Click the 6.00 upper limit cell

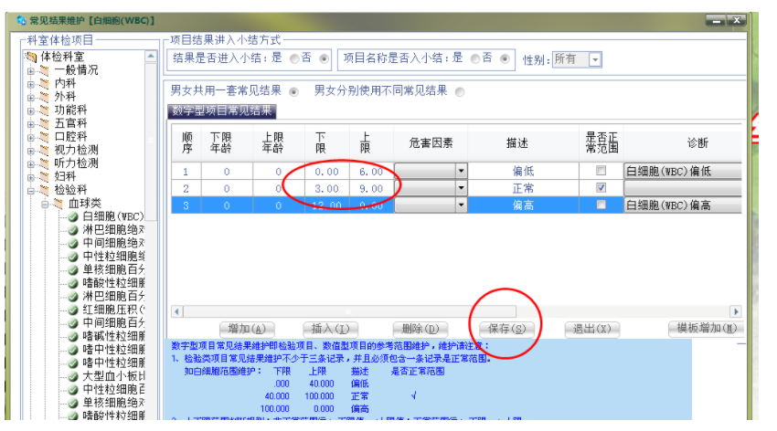(371, 172)
